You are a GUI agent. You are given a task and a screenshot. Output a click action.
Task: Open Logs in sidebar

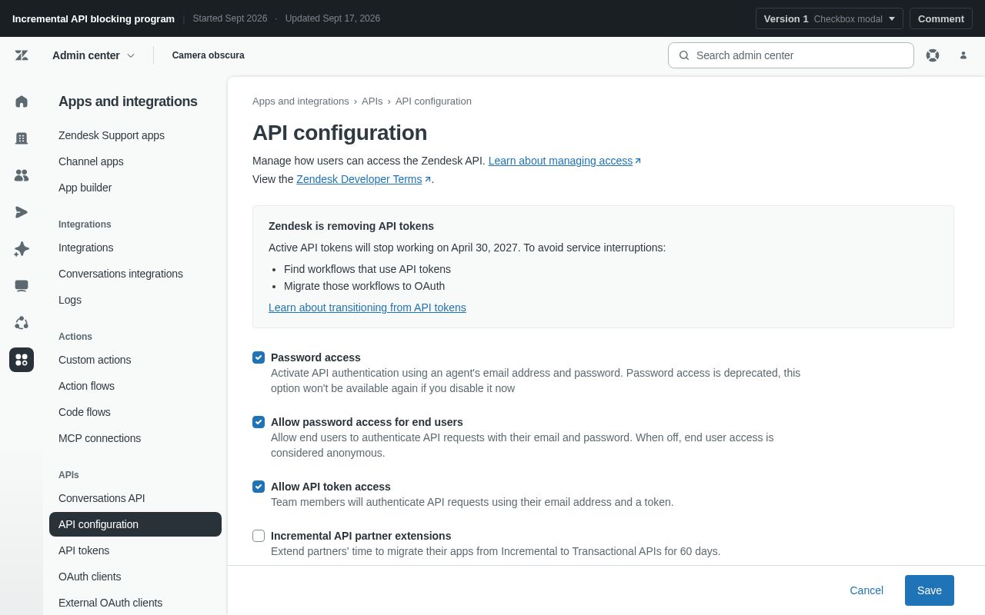tap(135, 300)
